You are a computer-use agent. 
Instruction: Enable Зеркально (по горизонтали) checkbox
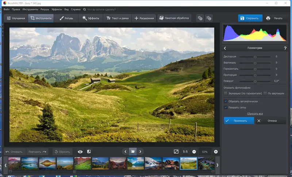pyautogui.click(x=226, y=93)
